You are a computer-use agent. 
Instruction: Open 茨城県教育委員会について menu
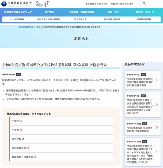18,12
